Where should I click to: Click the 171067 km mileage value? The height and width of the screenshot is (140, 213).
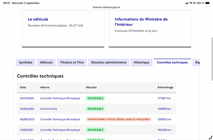click(x=164, y=98)
